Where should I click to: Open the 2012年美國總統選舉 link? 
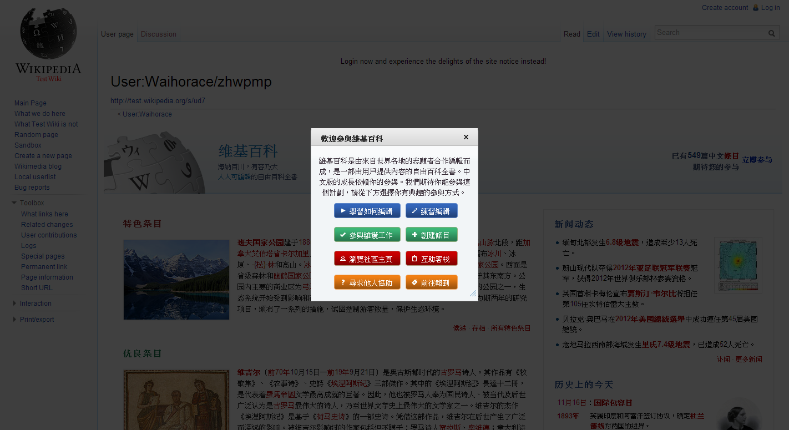(x=649, y=319)
